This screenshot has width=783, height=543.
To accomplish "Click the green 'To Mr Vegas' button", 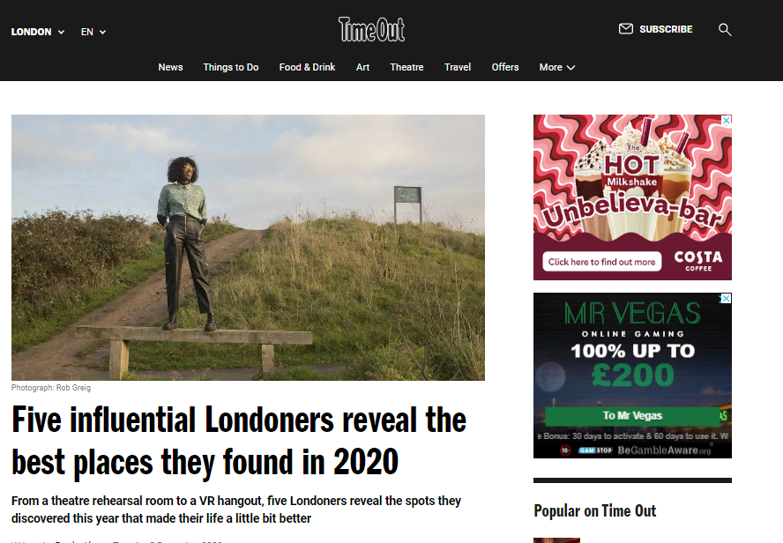I will [632, 416].
